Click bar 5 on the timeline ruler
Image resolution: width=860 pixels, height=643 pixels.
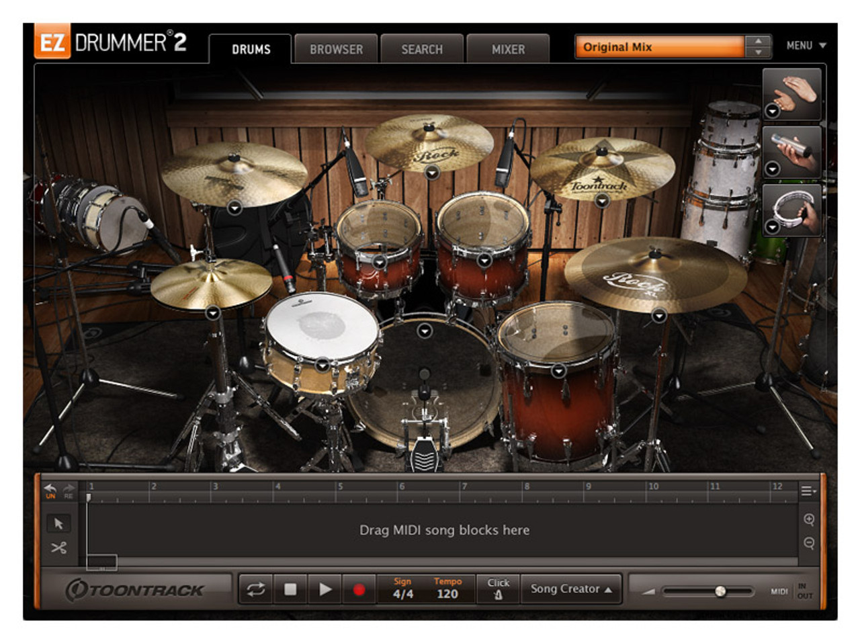pyautogui.click(x=340, y=486)
